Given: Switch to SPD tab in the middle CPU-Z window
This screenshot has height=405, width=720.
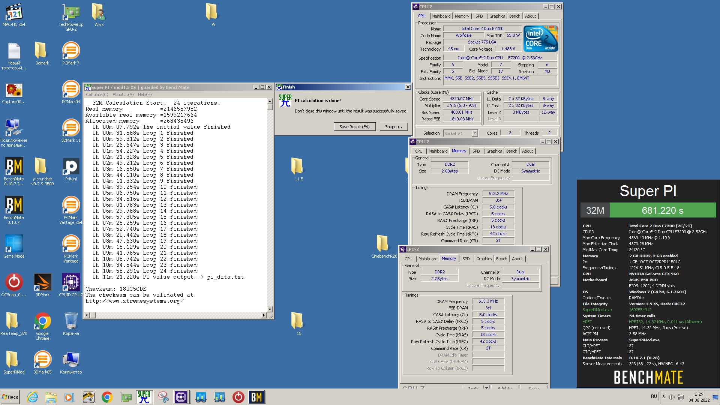Looking at the screenshot, I should coord(476,151).
